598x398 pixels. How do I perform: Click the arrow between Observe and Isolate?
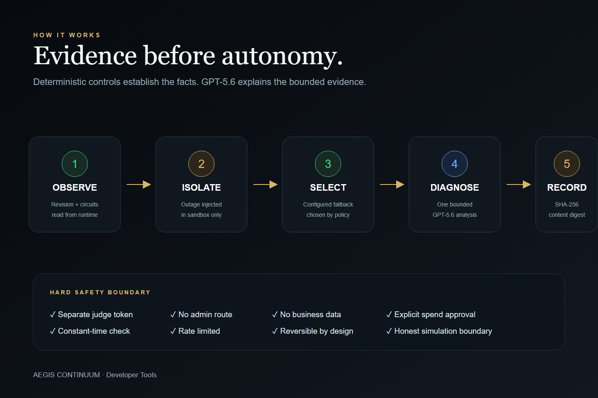(139, 184)
